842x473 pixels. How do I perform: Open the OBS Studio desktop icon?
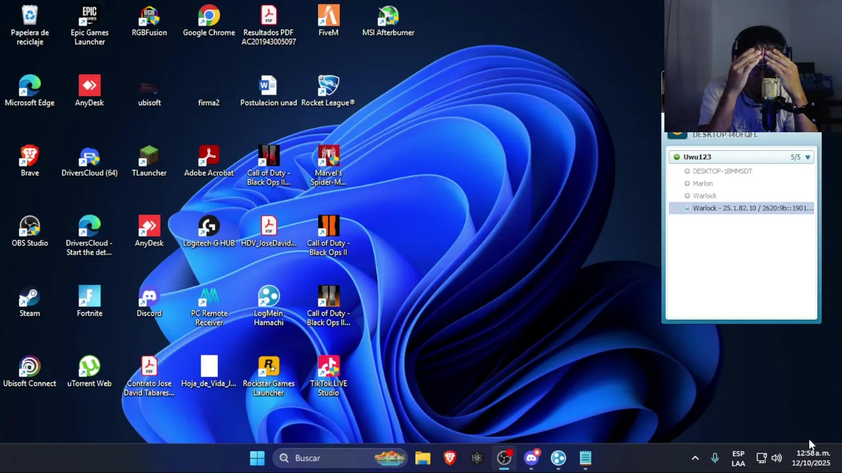[x=30, y=232]
